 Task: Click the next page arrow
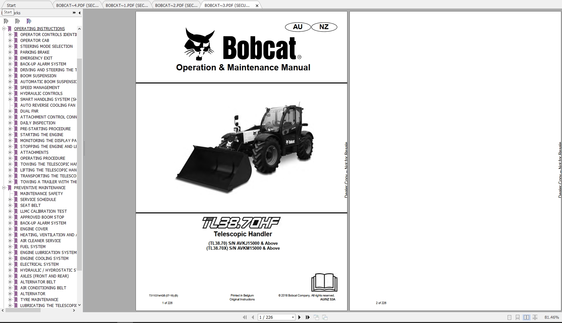[299, 317]
